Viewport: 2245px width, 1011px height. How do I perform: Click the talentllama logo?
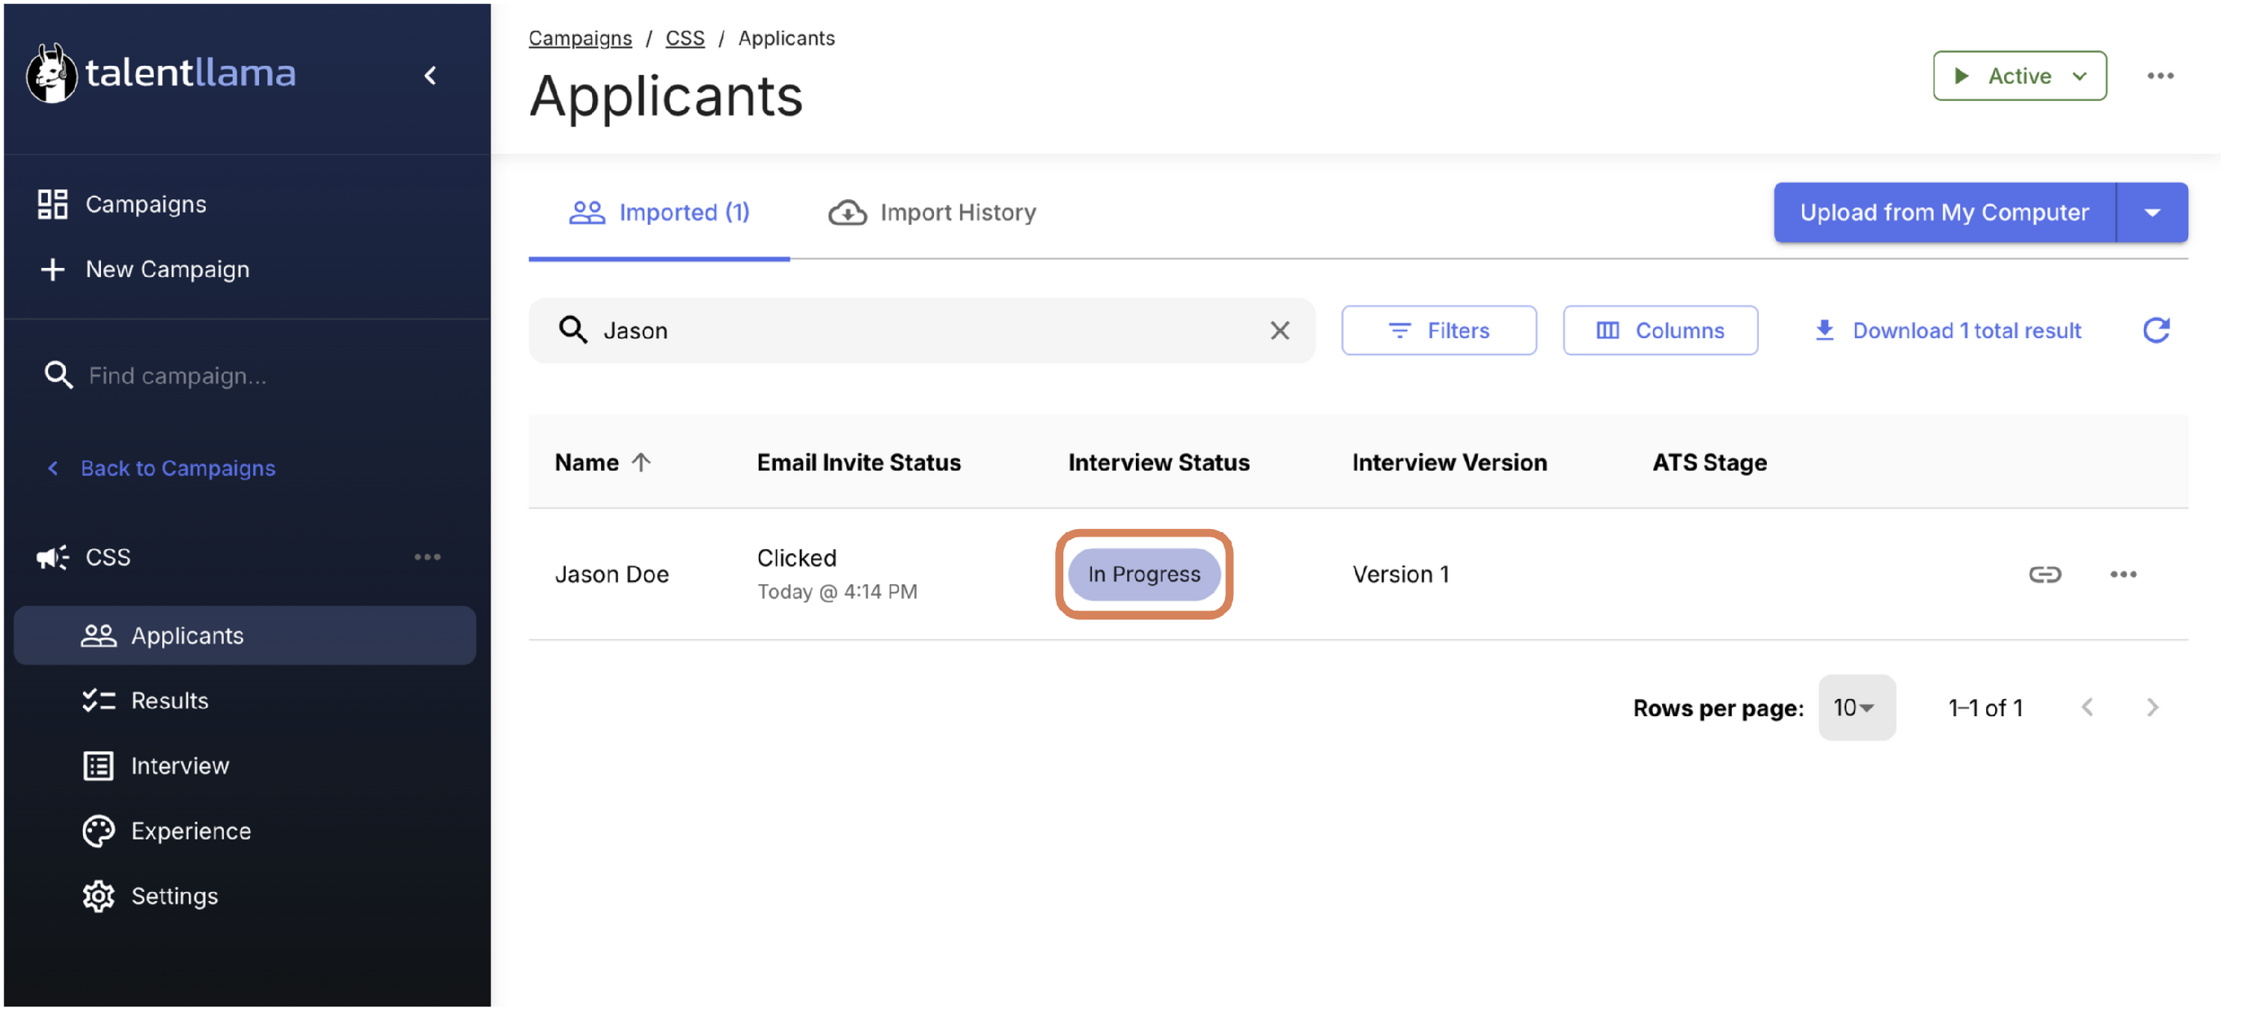click(x=162, y=73)
